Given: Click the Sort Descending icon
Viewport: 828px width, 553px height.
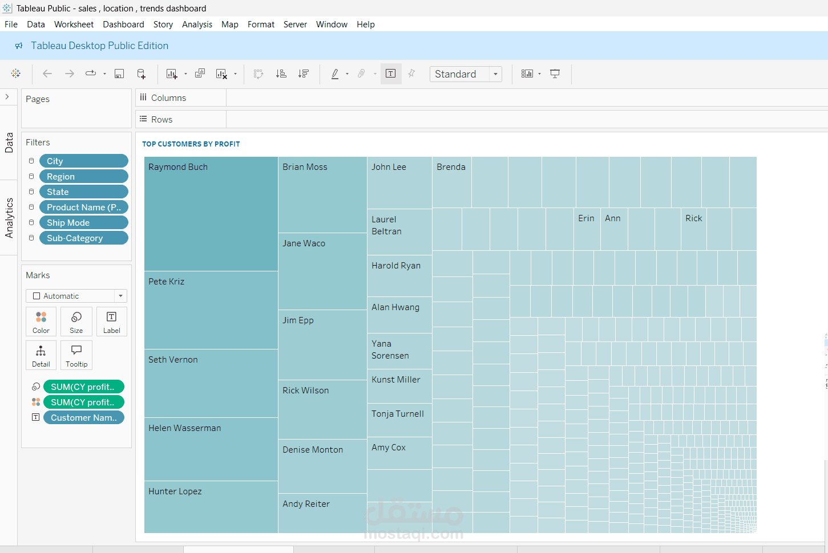Looking at the screenshot, I should click(303, 74).
